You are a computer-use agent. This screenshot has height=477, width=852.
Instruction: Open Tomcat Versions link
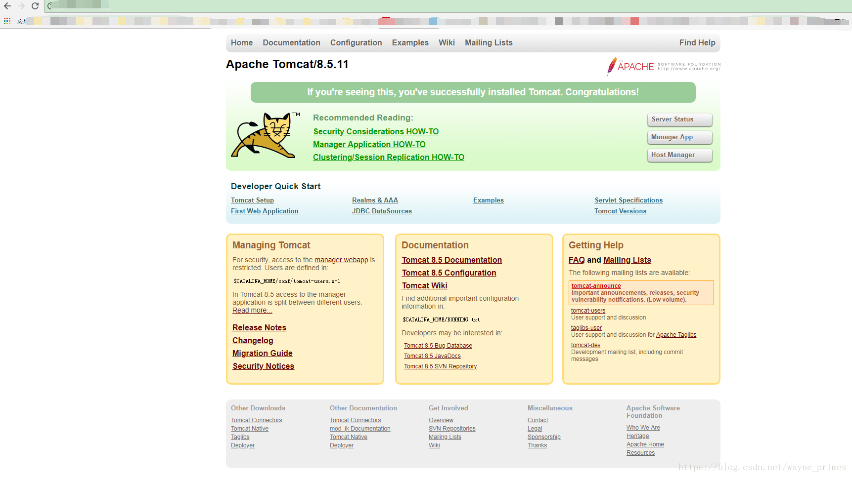[620, 211]
